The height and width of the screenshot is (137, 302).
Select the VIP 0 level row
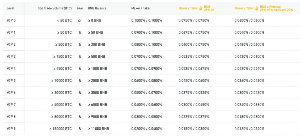(x=151, y=20)
